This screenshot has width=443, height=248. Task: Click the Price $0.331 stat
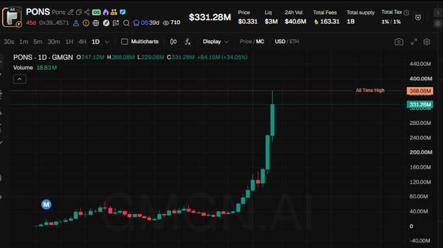(248, 17)
